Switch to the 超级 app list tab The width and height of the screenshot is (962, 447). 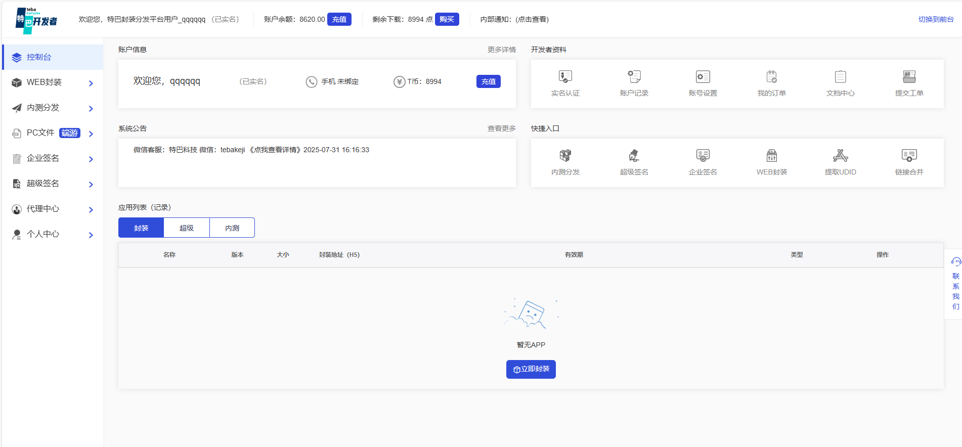187,228
